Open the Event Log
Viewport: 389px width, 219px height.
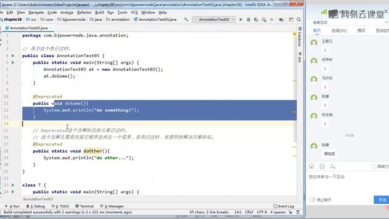[284, 206]
